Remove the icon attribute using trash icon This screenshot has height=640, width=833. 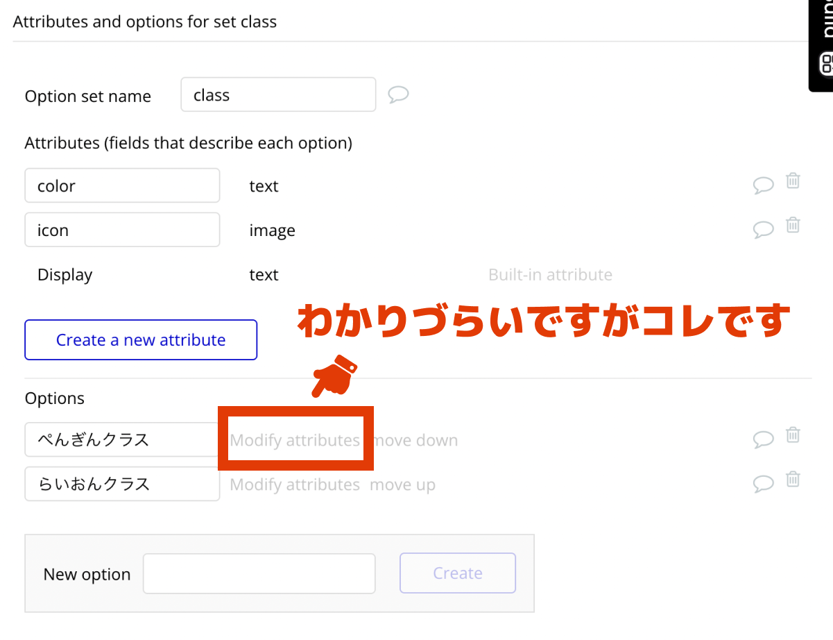793,225
